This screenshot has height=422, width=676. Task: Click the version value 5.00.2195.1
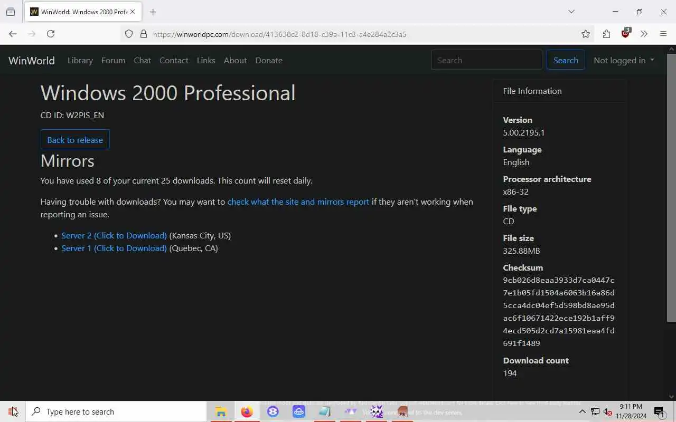[524, 132]
